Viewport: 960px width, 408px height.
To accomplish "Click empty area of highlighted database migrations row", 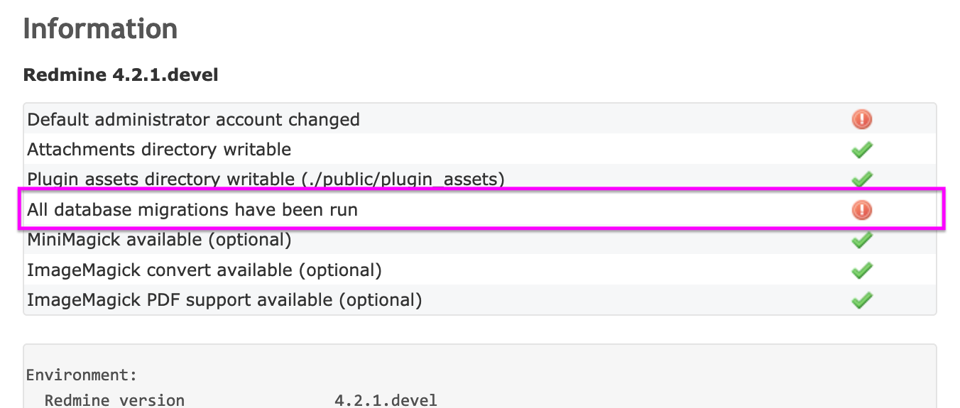I will (604, 210).
